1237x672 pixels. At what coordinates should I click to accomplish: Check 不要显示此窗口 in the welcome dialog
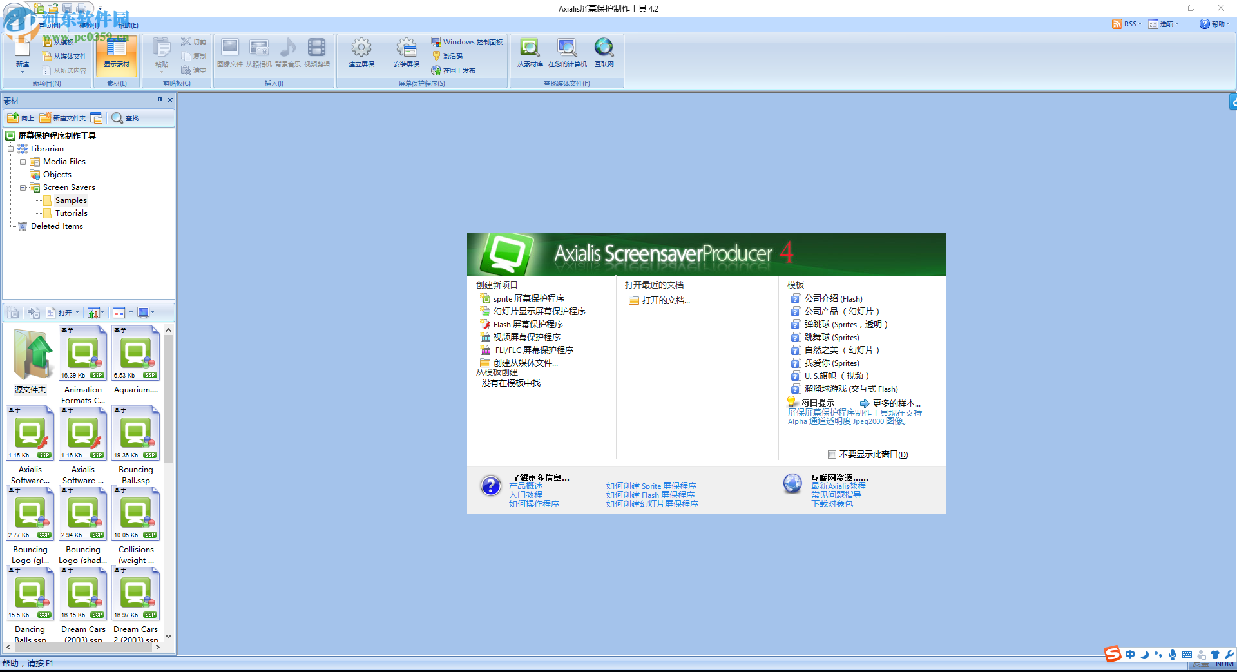pos(832,454)
